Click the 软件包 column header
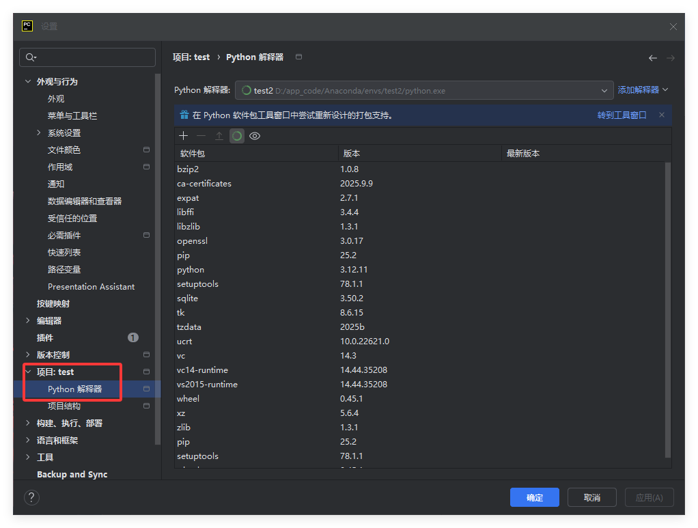The width and height of the screenshot is (698, 528). 256,153
